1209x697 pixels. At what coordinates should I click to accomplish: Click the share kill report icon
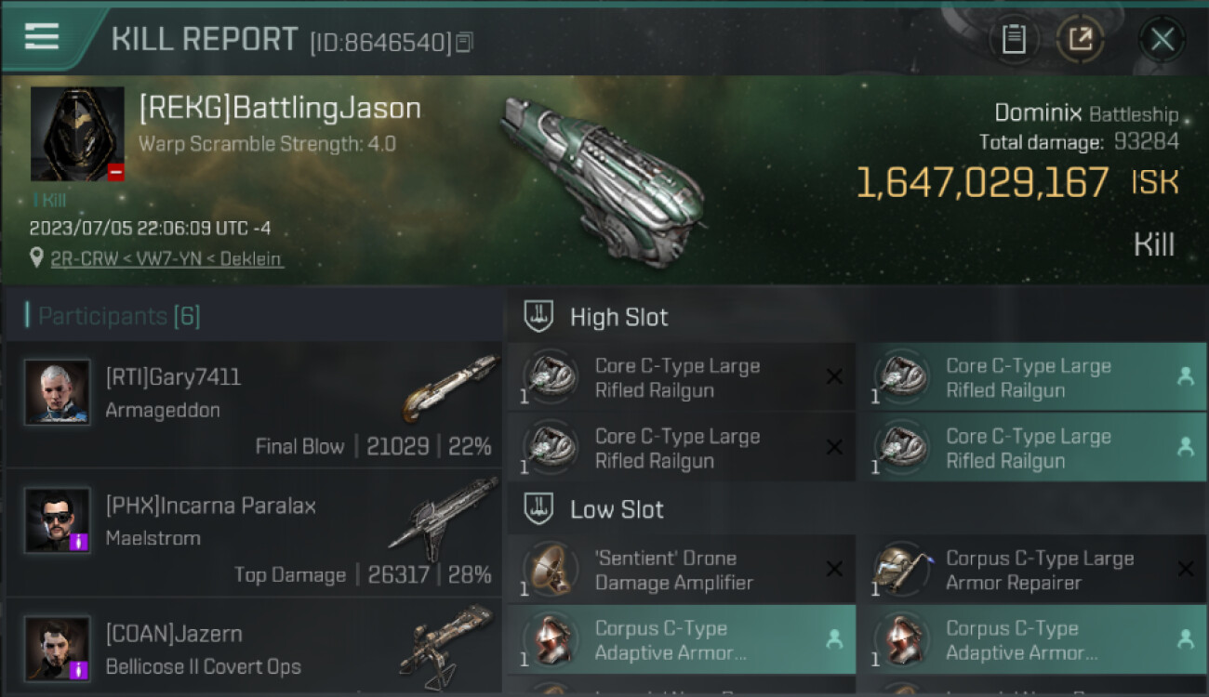click(x=1081, y=39)
